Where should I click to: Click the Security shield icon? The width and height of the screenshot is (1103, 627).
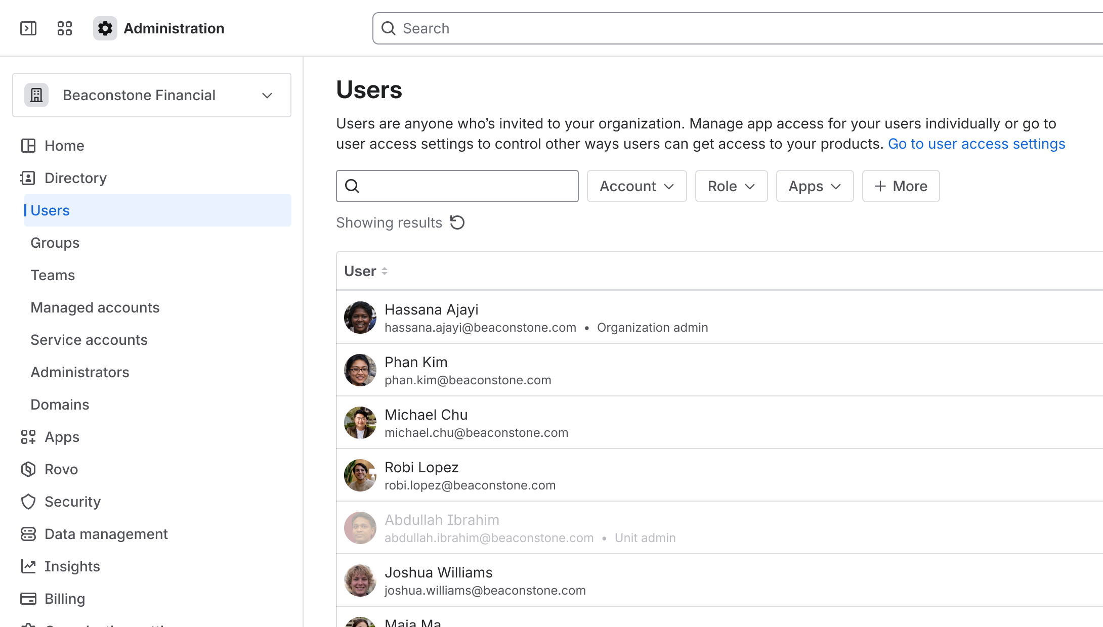[28, 502]
